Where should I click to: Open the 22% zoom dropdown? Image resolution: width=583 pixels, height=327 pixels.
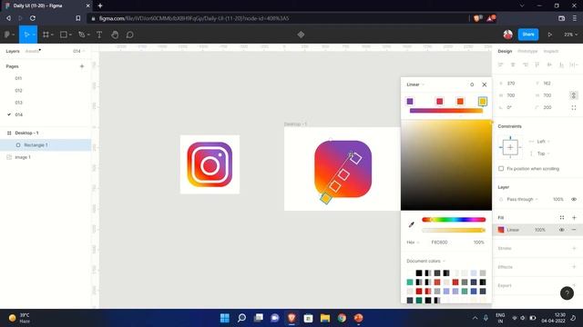(570, 35)
